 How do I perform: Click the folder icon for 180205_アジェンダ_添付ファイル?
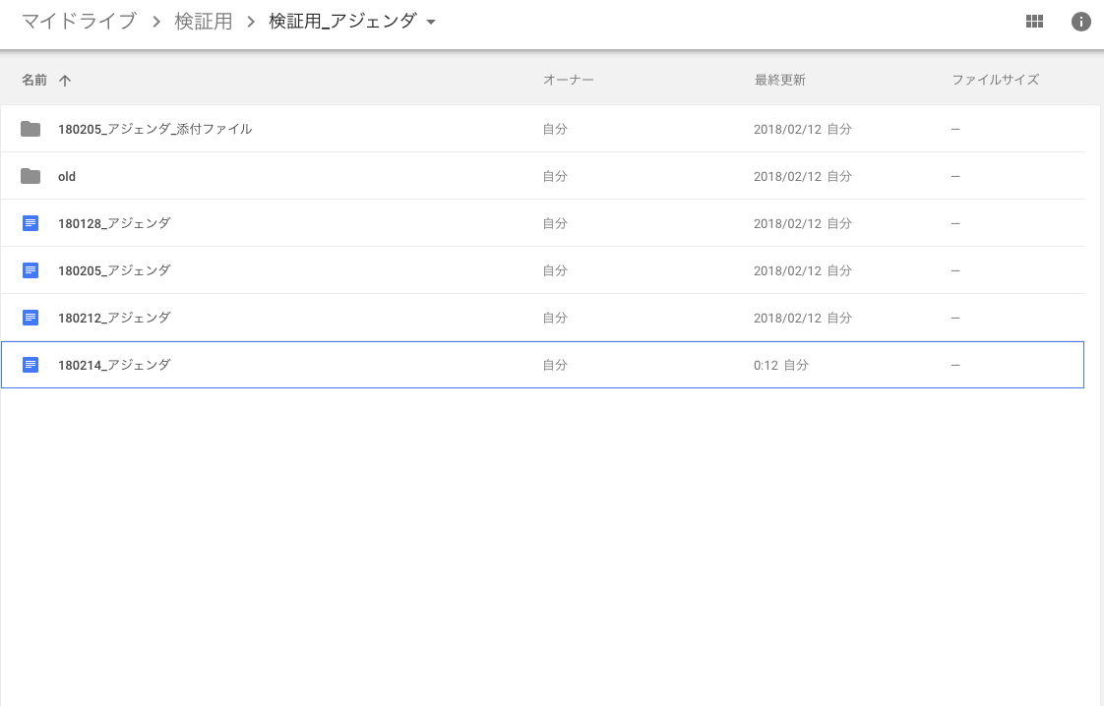[x=31, y=129]
